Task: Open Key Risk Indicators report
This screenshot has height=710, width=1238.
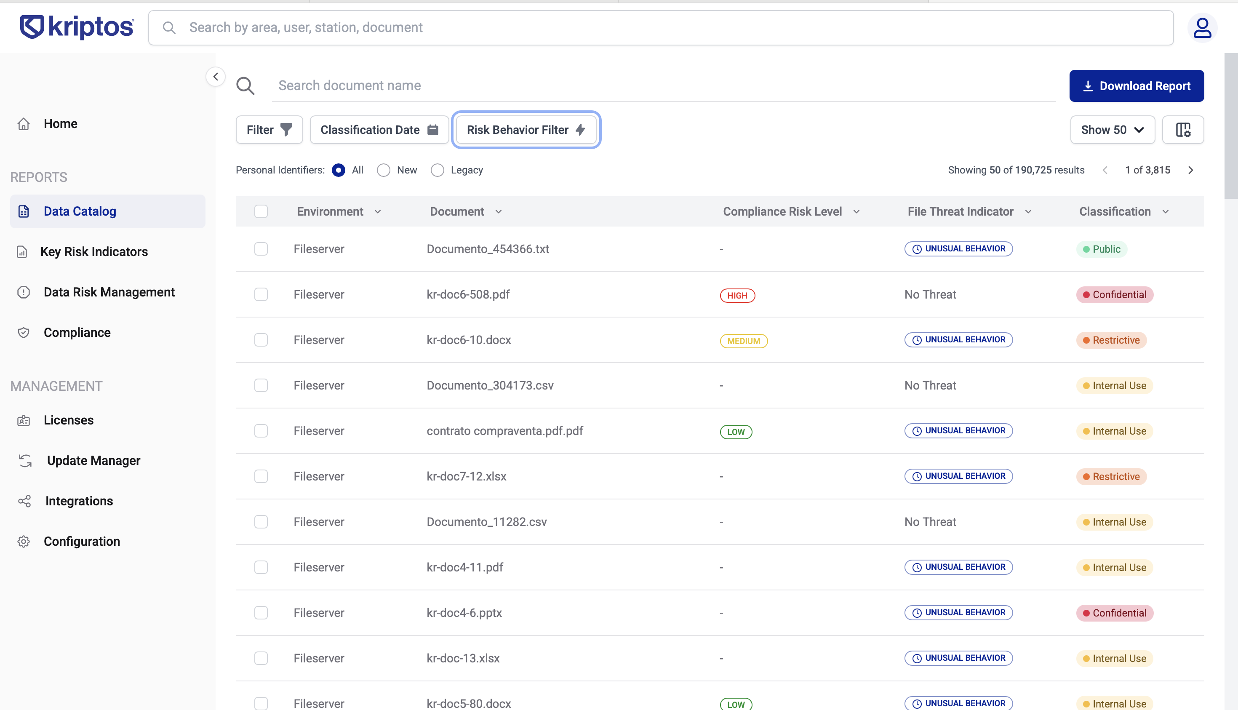Action: [x=94, y=252]
